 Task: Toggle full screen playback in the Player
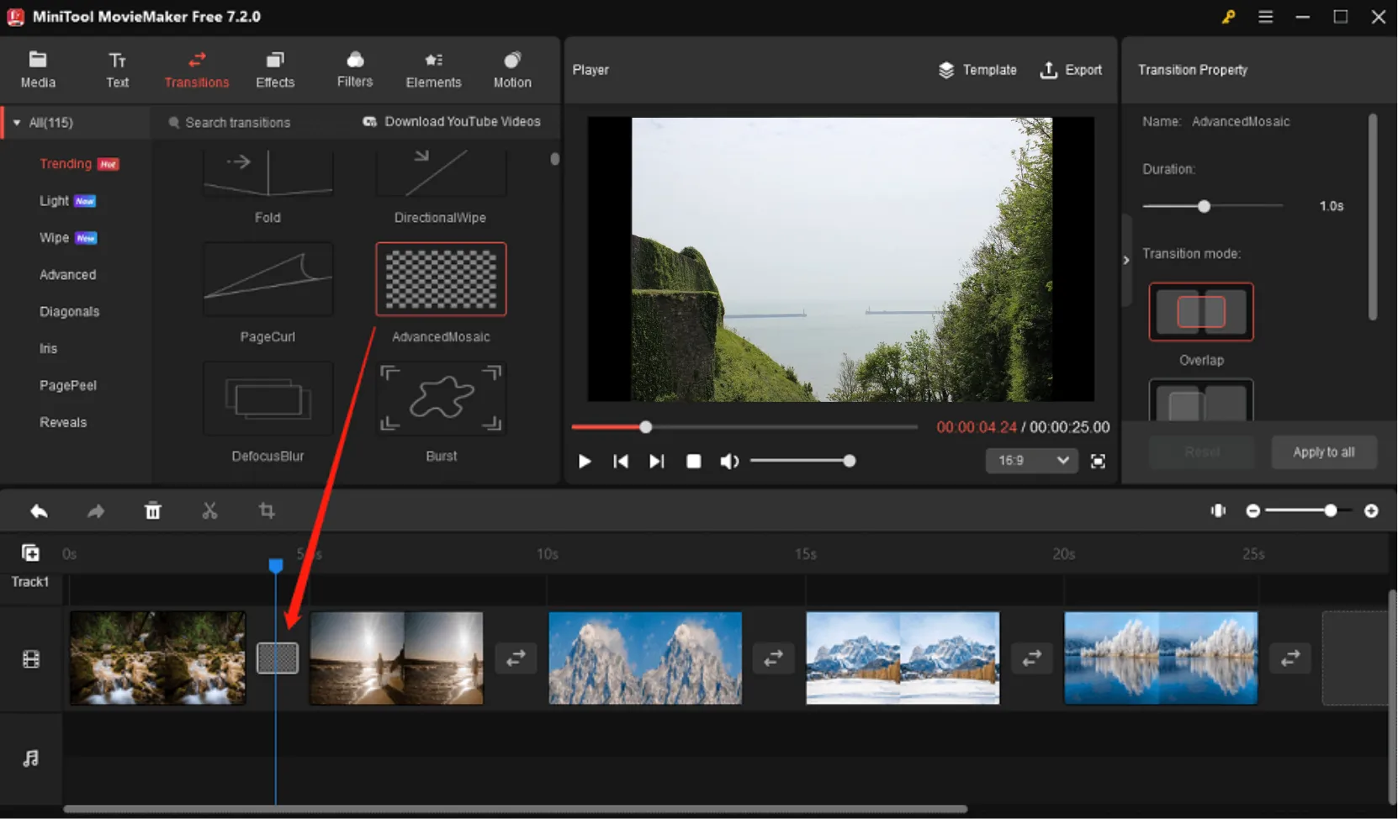click(1098, 461)
